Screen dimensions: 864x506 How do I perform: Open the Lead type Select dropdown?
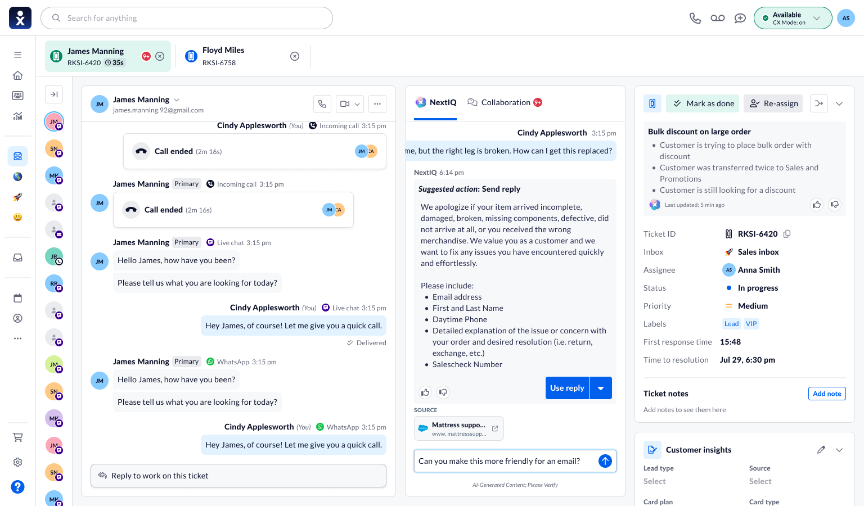click(655, 481)
